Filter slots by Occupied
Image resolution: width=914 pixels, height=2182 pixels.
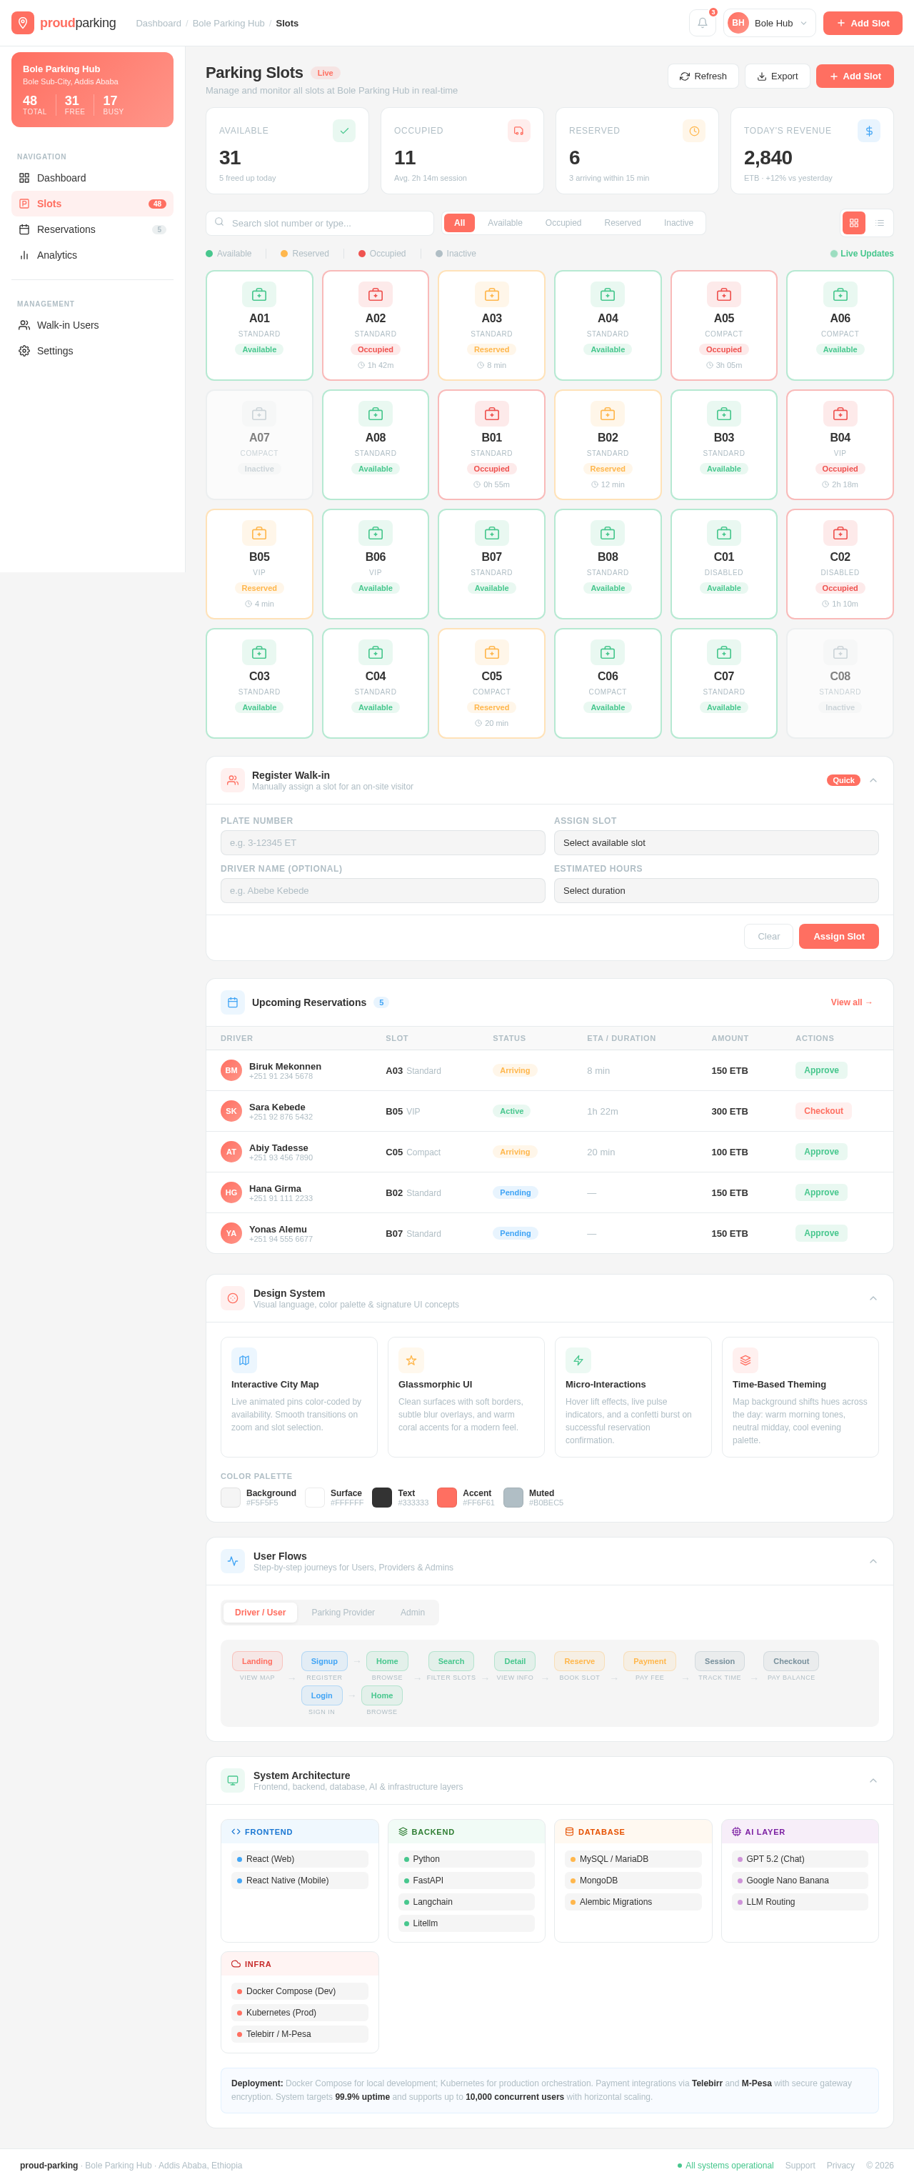[x=563, y=223]
